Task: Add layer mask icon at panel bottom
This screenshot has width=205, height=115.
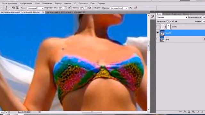Action: (189, 112)
